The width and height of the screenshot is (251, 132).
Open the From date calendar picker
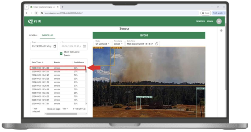(55, 46)
